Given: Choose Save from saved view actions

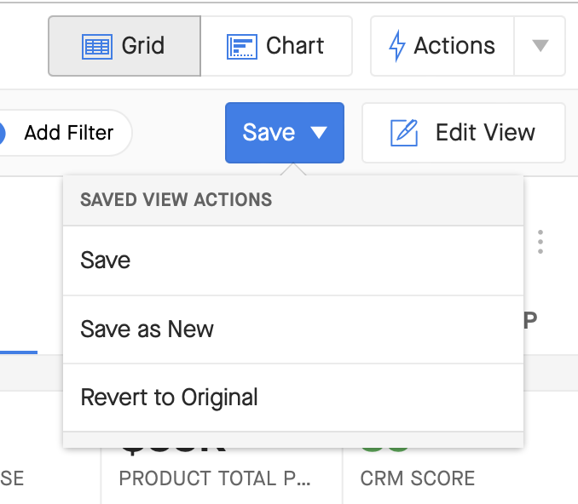Looking at the screenshot, I should coord(293,261).
